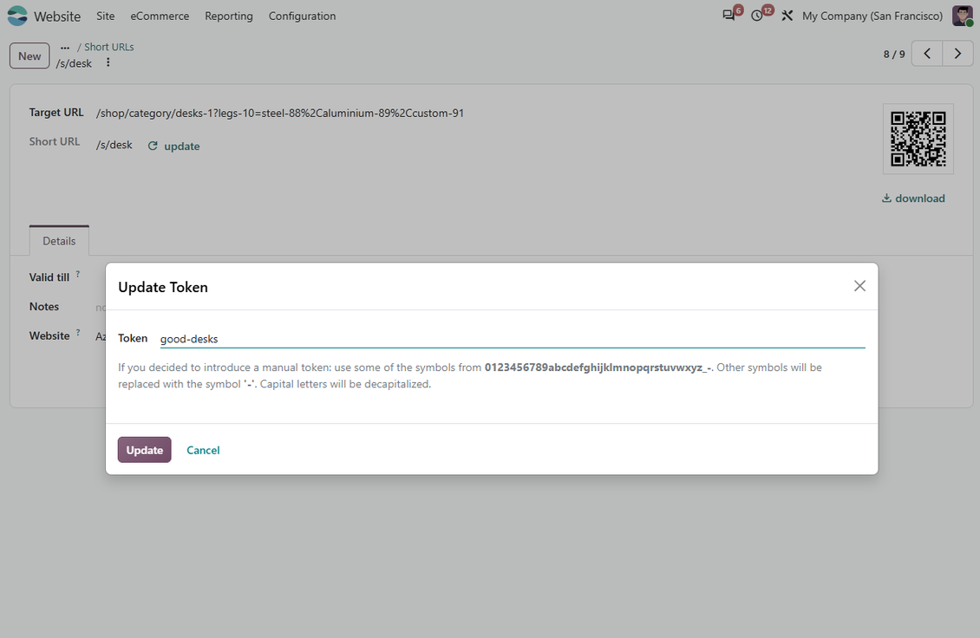This screenshot has width=980, height=638.
Task: Click the Valid till label
Action: [x=49, y=277]
